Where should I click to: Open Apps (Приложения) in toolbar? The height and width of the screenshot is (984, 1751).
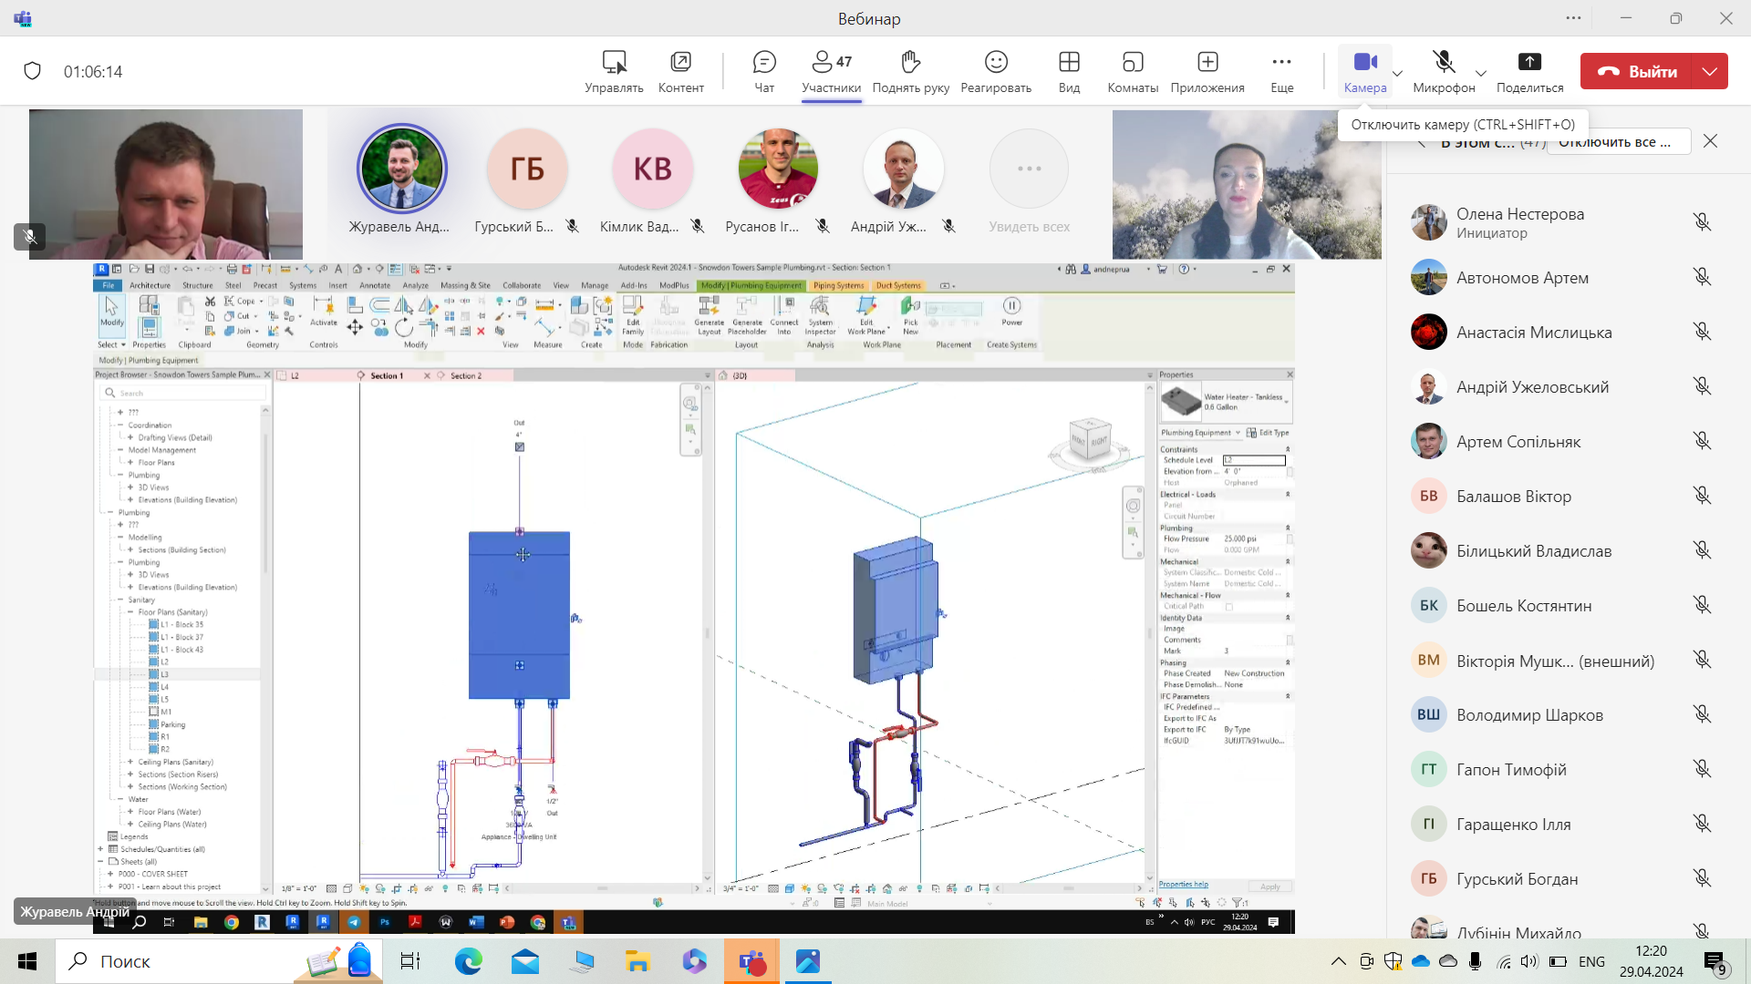coord(1207,71)
